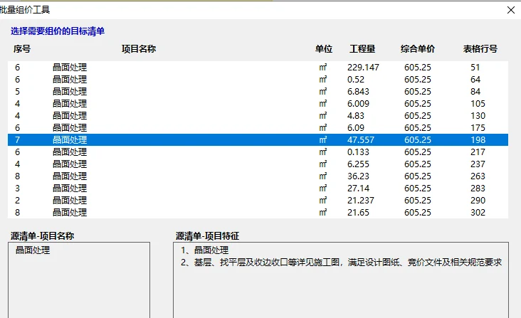Click the 表格行号 column header
Screen dimensions: 521x318
coord(480,49)
